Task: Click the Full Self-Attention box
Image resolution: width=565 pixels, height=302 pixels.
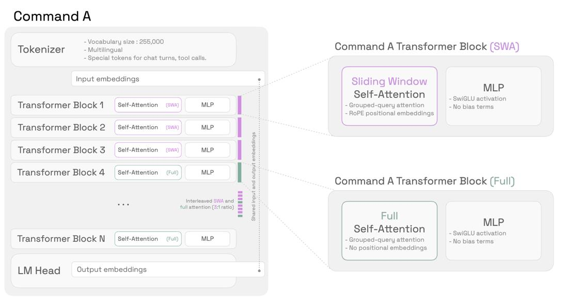Action: (389, 230)
